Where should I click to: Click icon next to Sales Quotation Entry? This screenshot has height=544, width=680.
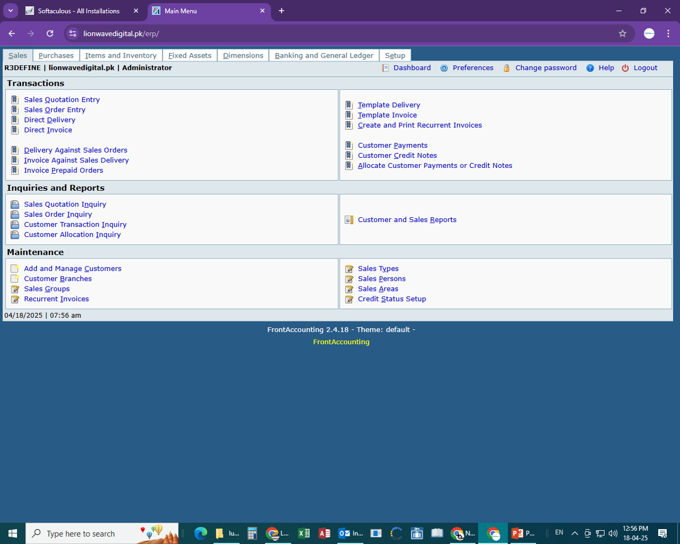pos(15,100)
